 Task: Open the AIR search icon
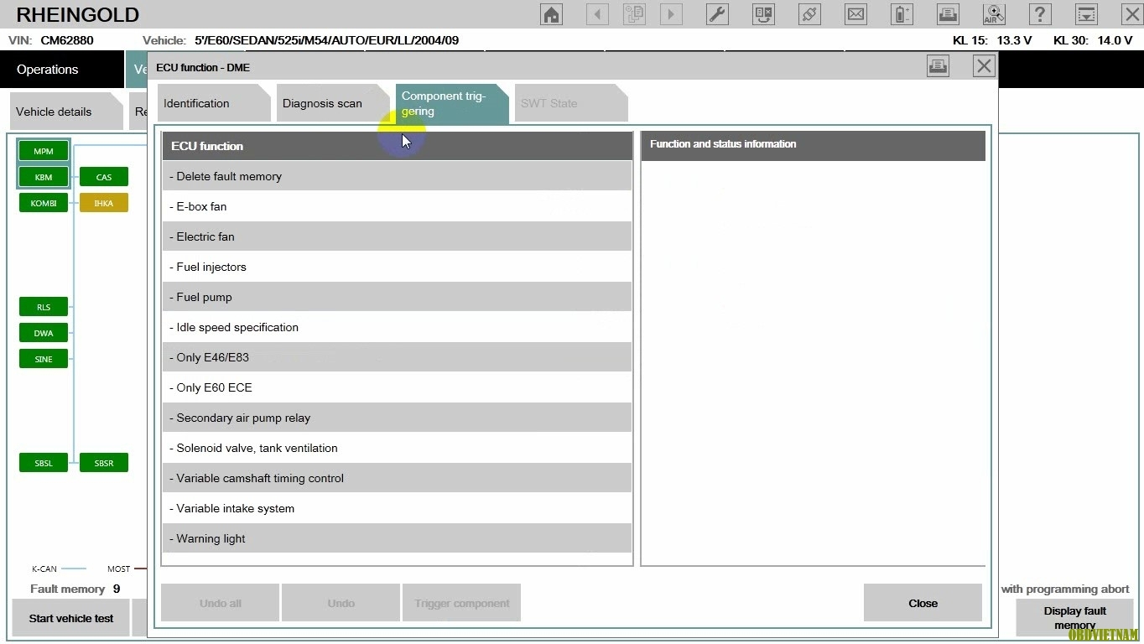pos(994,14)
